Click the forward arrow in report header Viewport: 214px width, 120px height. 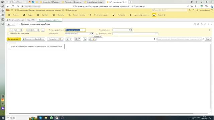click(x=13, y=24)
